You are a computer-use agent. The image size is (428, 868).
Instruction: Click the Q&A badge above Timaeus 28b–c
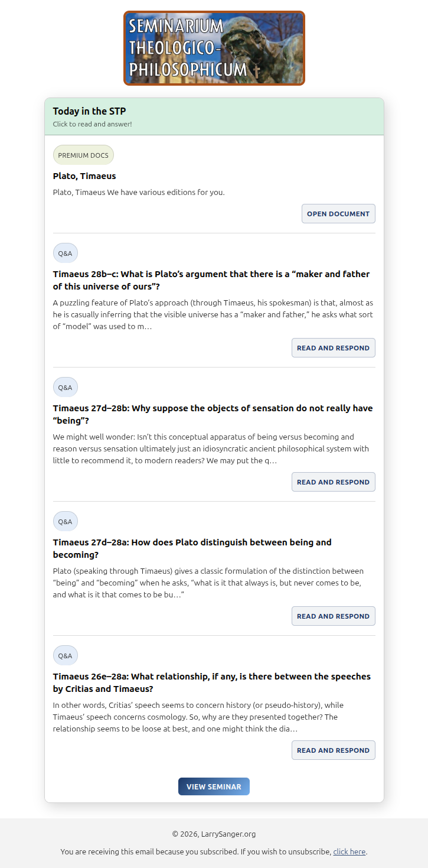(66, 253)
